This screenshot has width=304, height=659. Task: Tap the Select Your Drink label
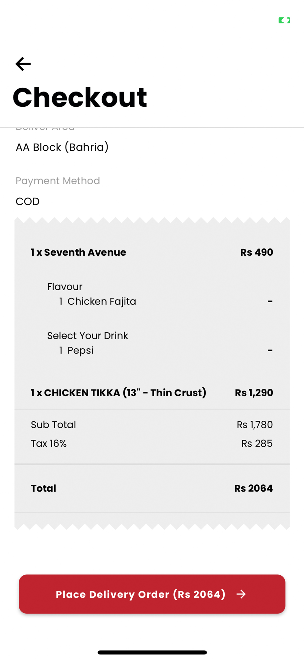[88, 335]
